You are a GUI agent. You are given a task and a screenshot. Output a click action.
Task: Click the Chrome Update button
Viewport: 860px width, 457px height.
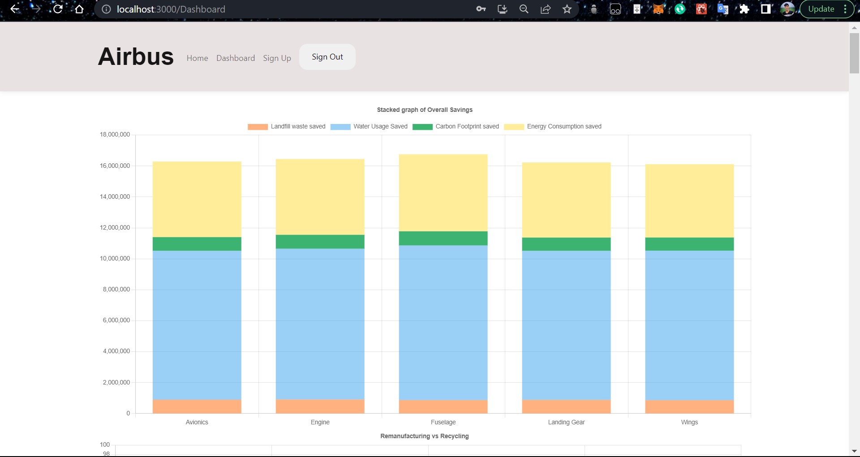click(x=821, y=9)
